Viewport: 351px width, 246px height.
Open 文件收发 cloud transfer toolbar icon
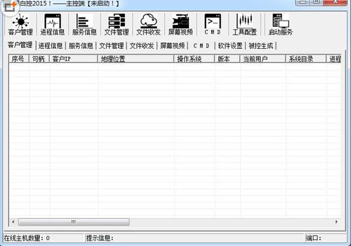148,25
